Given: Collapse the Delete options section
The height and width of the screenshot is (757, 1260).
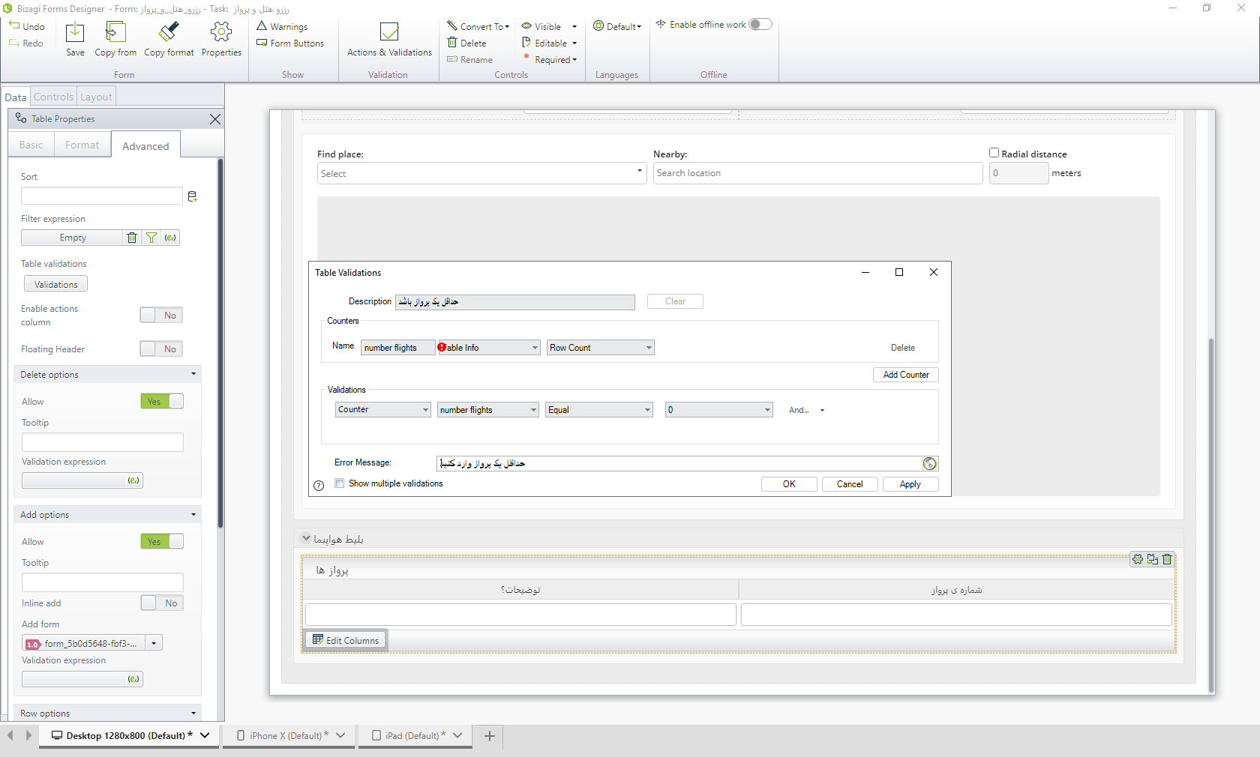Looking at the screenshot, I should 193,374.
